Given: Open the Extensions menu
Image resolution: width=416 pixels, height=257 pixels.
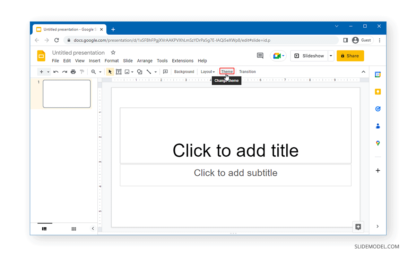Looking at the screenshot, I should pyautogui.click(x=183, y=61).
